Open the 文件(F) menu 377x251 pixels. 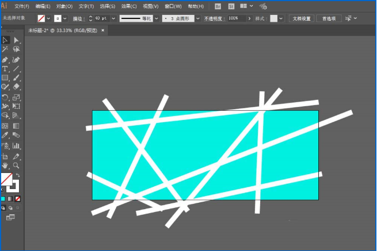22,6
